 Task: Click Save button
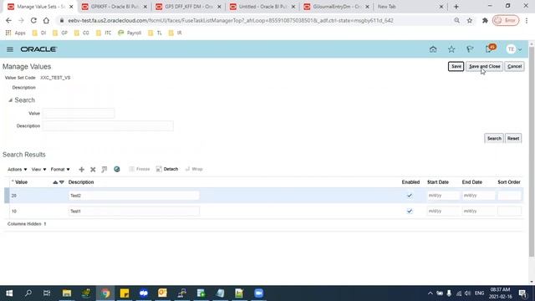[x=456, y=67]
